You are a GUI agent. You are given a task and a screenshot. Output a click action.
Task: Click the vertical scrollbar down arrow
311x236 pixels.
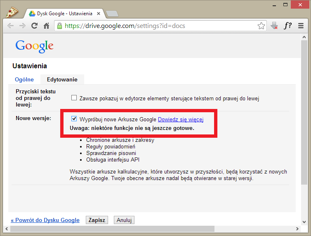point(304,222)
